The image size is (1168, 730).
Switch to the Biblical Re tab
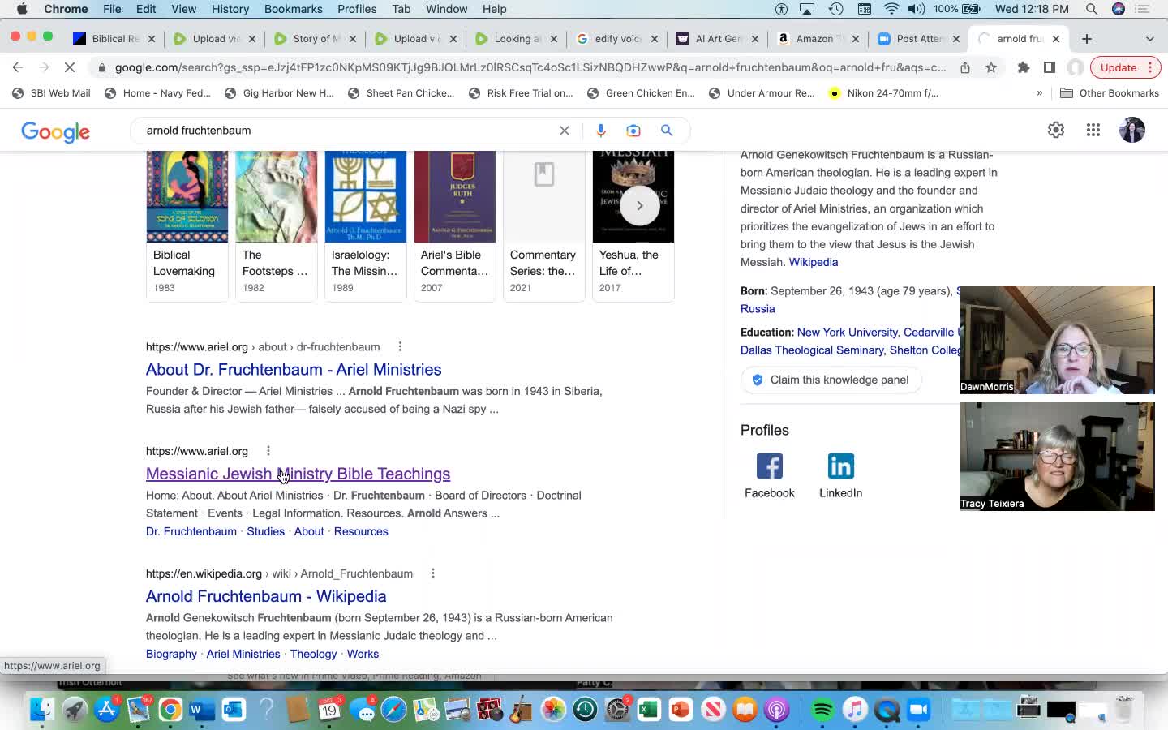[114, 38]
